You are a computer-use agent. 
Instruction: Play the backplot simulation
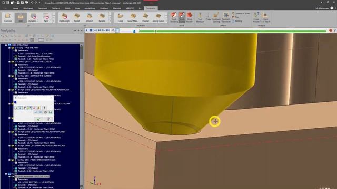(x=86, y=30)
